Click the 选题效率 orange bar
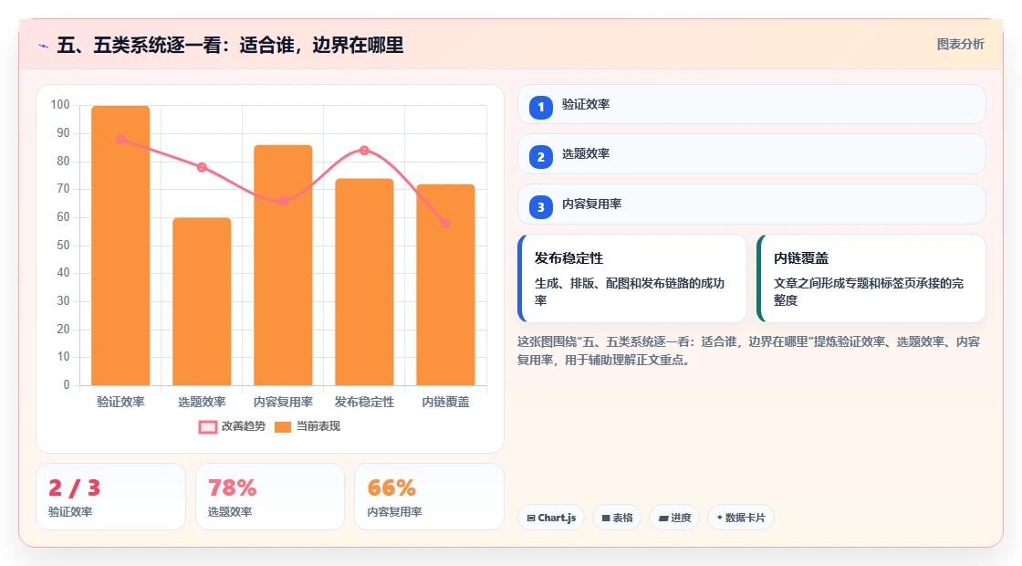1022x566 pixels. (202, 302)
